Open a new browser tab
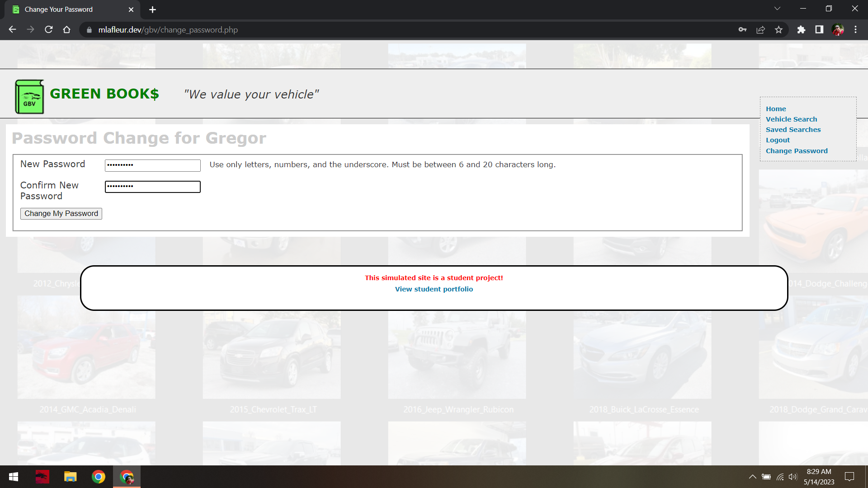 pos(152,9)
